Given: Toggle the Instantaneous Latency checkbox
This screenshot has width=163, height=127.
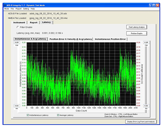Looking at the screenshot, I should coord(28,115).
